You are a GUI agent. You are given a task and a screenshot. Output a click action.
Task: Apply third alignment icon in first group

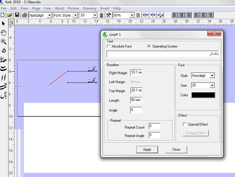189,15
